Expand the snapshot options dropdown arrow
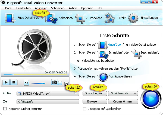 [60, 83]
